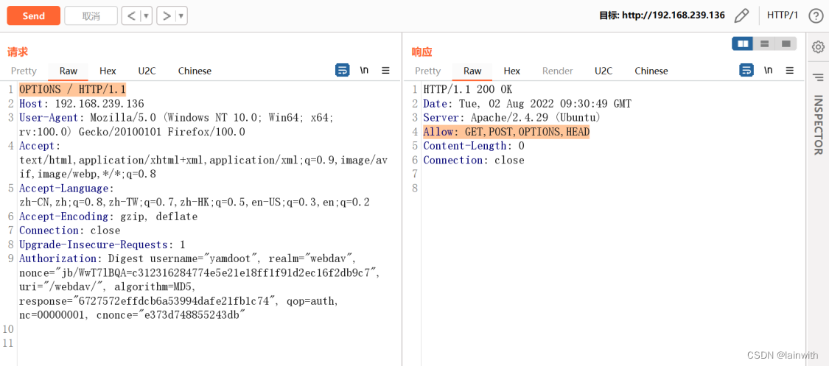829x366 pixels.
Task: Expand the Inspector panel lines icon
Action: 818,77
